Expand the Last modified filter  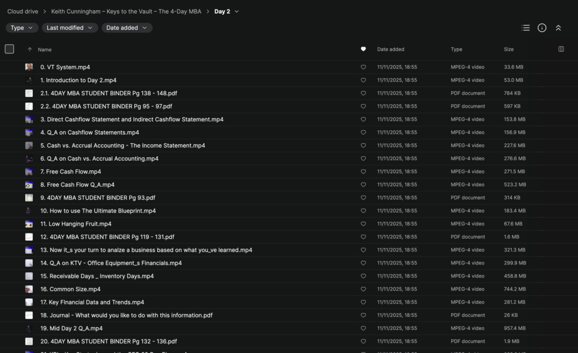click(x=69, y=28)
